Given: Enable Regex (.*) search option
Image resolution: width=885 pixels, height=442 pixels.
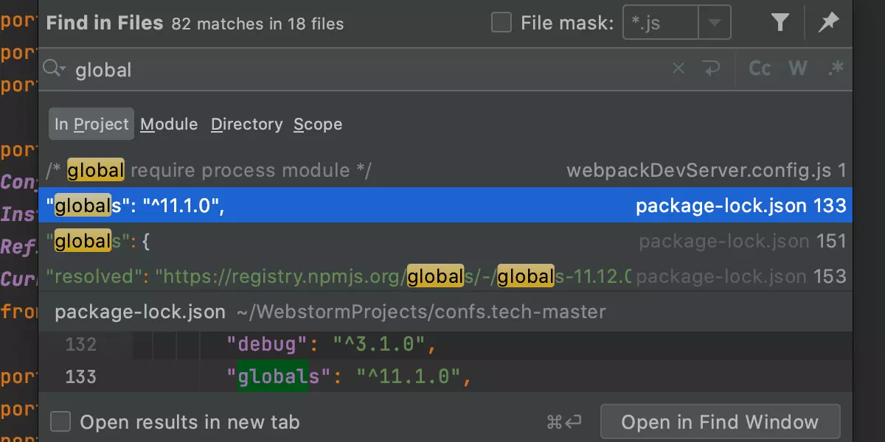Looking at the screenshot, I should (x=836, y=69).
